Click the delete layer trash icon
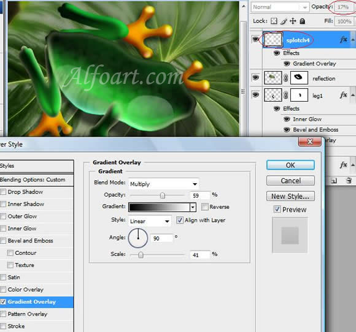 coord(349,181)
